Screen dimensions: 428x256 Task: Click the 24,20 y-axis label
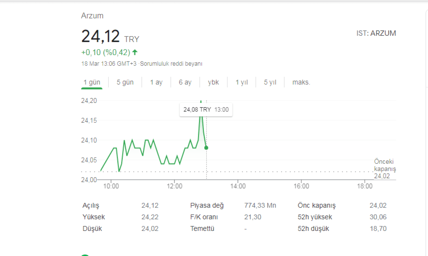pos(89,100)
